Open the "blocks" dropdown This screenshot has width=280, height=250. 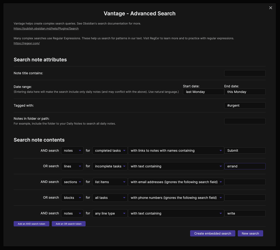click(72, 197)
